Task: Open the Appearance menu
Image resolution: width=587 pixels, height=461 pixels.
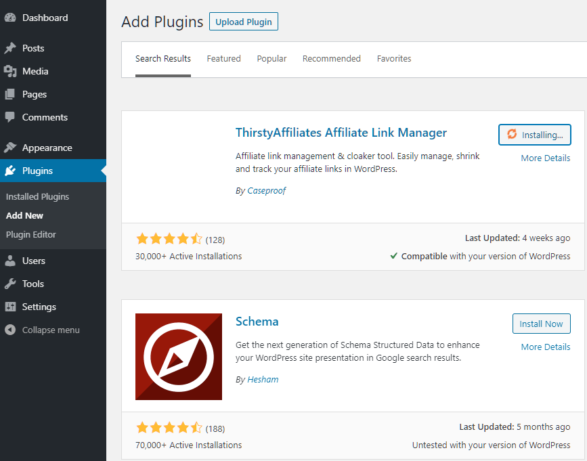Action: pos(53,148)
